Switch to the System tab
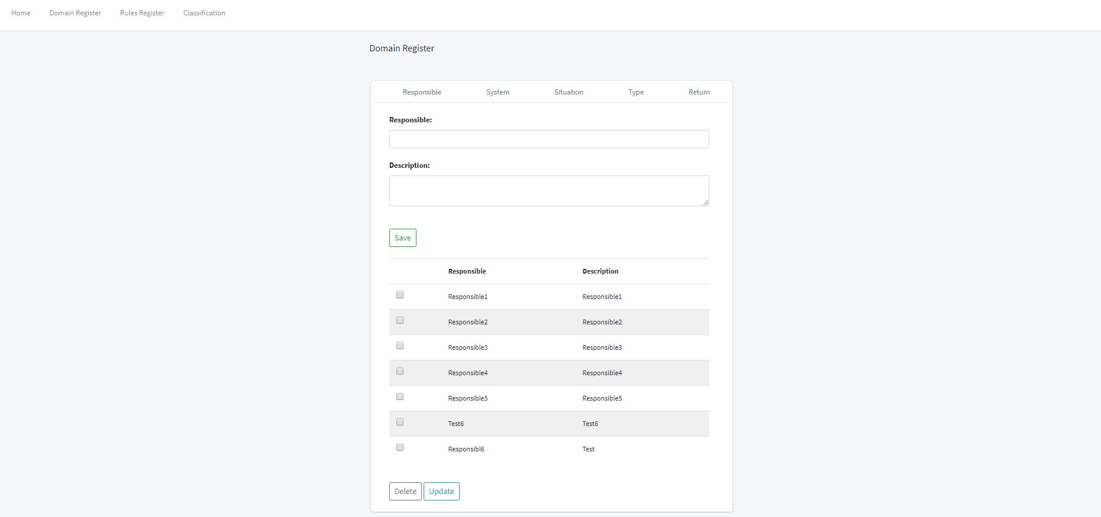Viewport: 1101px width, 517px height. click(x=498, y=92)
